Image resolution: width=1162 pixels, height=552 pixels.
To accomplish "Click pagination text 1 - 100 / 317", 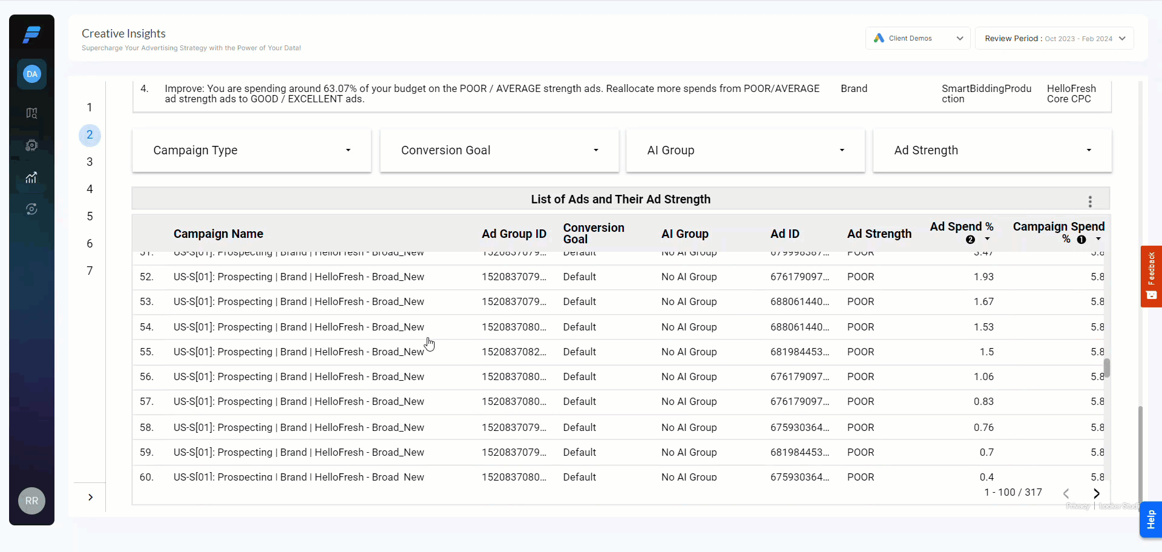I will pos(1013,492).
